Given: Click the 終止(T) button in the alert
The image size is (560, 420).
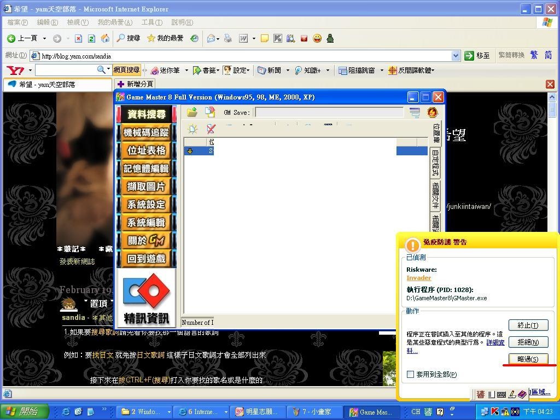Looking at the screenshot, I should point(528,325).
